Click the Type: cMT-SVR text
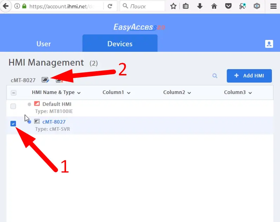The height and width of the screenshot is (222, 280). click(x=52, y=129)
